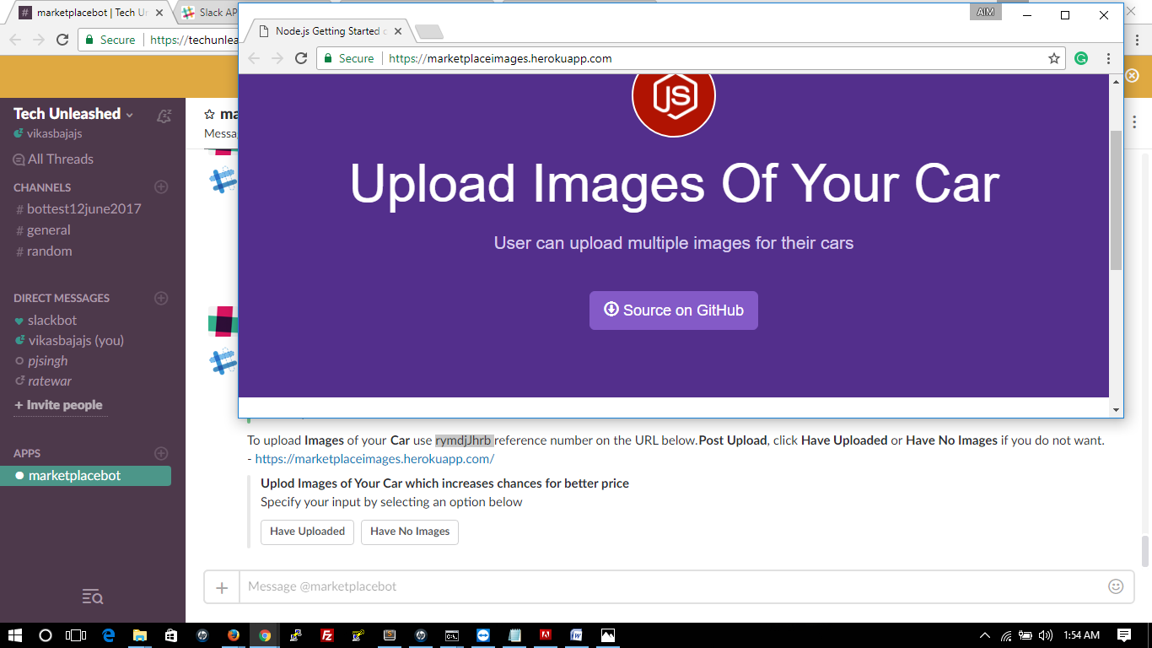Star the Slack conversation

(209, 114)
